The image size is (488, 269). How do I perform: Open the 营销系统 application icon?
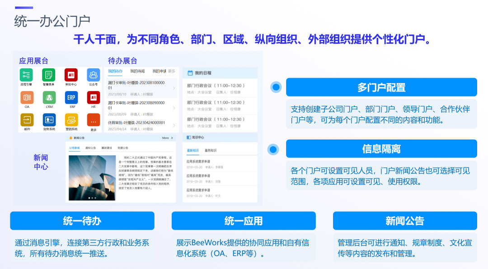[71, 120]
